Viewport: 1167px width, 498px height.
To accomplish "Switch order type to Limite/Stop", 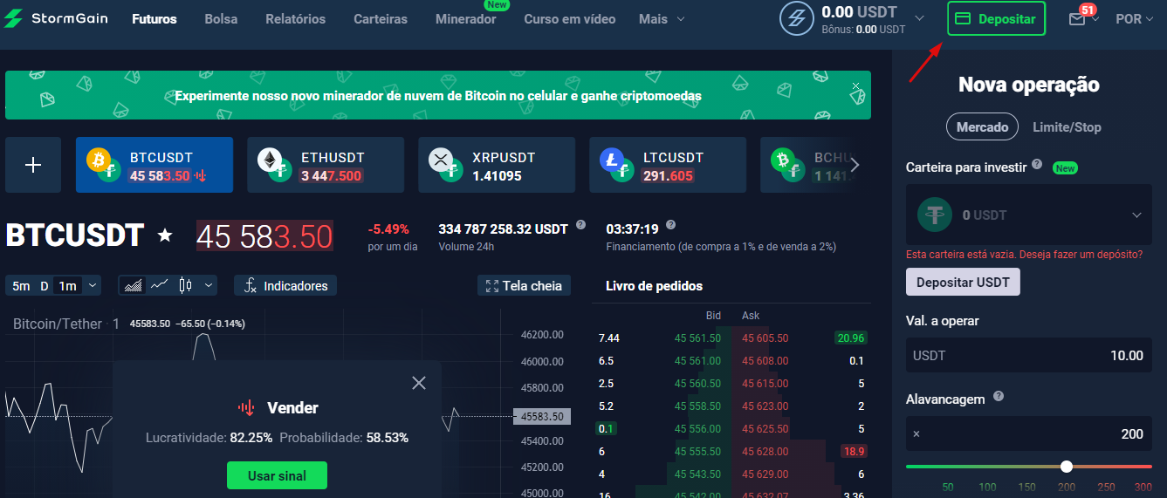I will pos(1067,126).
